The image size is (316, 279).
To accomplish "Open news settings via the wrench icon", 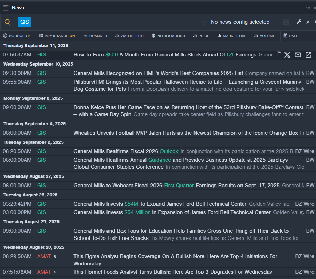I will pos(299,22).
